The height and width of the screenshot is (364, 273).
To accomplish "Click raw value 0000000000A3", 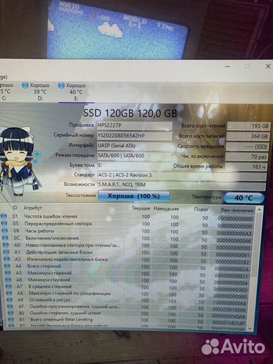I will tap(234, 233).
